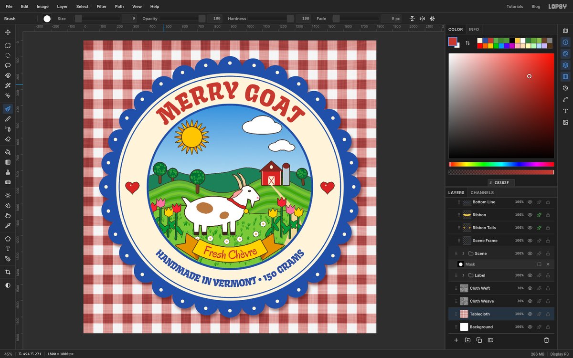Select the Magic Wand tool
The width and height of the screenshot is (573, 358).
(x=8, y=85)
